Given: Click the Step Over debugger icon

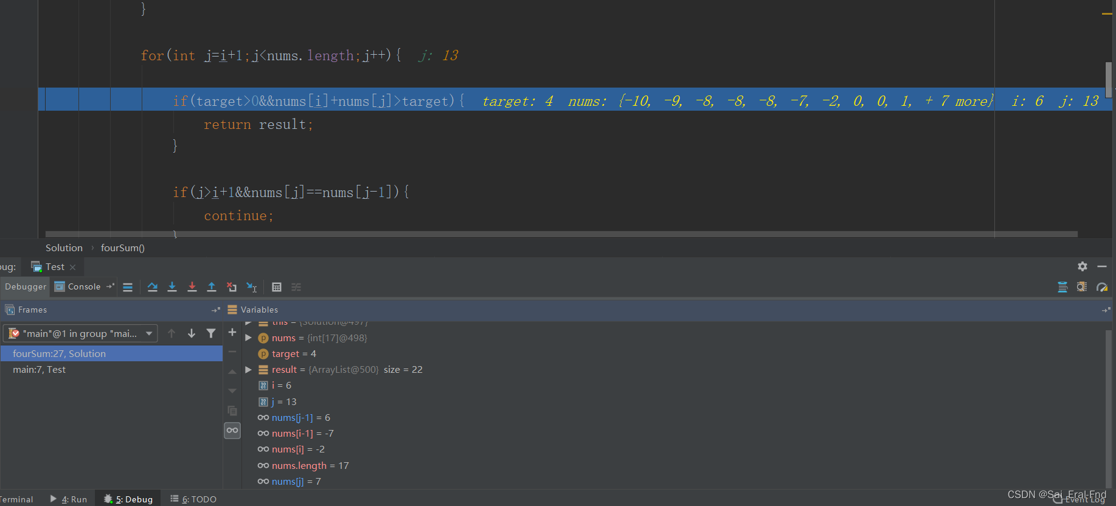Looking at the screenshot, I should (x=153, y=287).
